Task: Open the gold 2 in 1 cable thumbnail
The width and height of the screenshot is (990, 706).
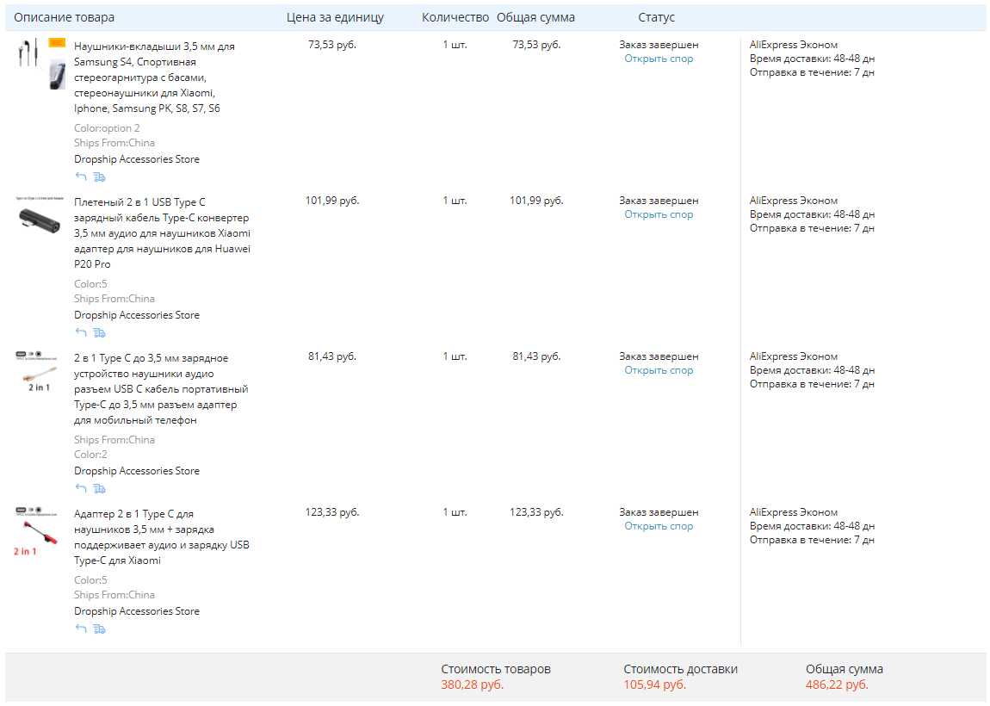Action: click(x=40, y=372)
